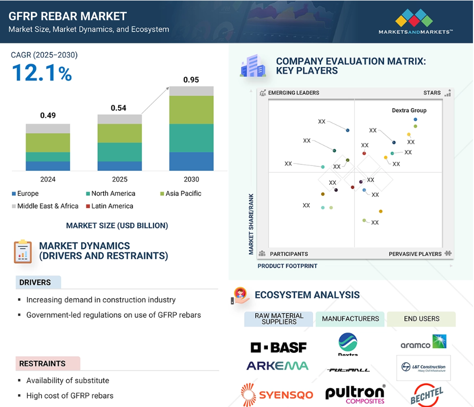This screenshot has height=407, width=474.
Task: Click the Middle East & Africa gray legend swatch
Action: (x=14, y=206)
